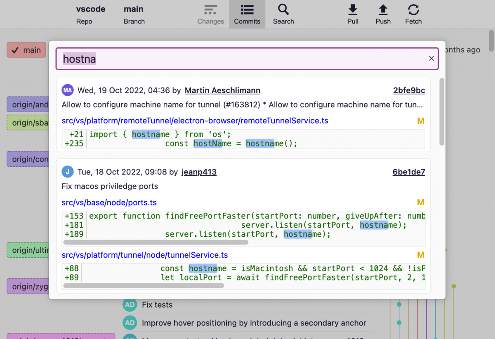The height and width of the screenshot is (339, 495).
Task: Check out the main branch tag
Action: point(26,50)
